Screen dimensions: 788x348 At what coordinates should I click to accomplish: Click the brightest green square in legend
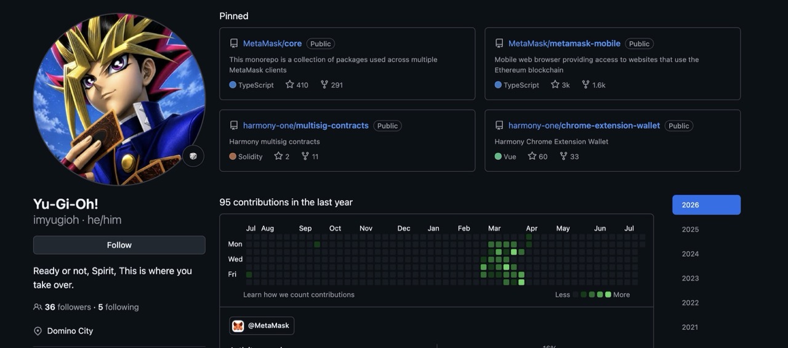tap(608, 295)
